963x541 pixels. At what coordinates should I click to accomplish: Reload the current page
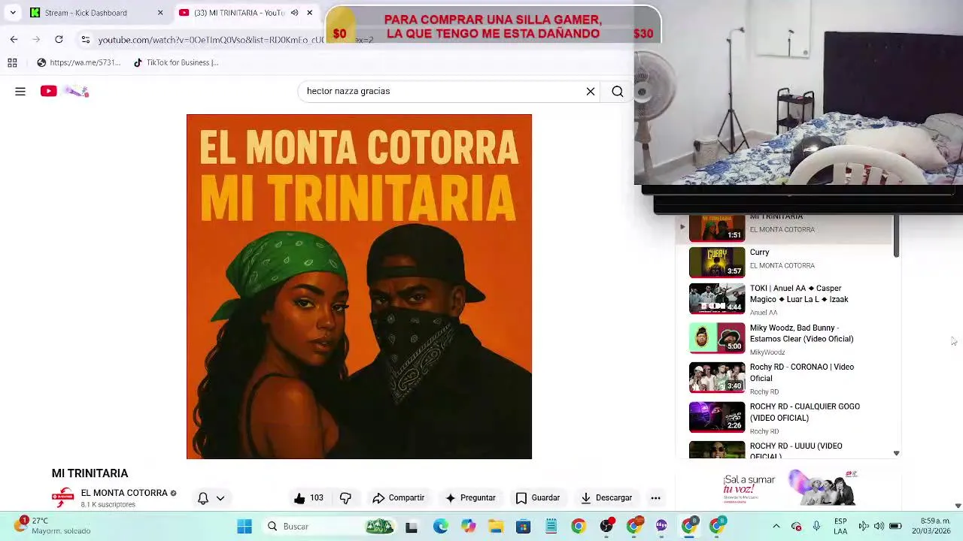[59, 39]
